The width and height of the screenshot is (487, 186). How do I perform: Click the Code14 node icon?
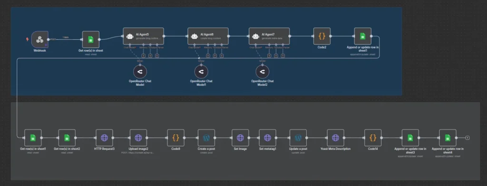coord(373,138)
